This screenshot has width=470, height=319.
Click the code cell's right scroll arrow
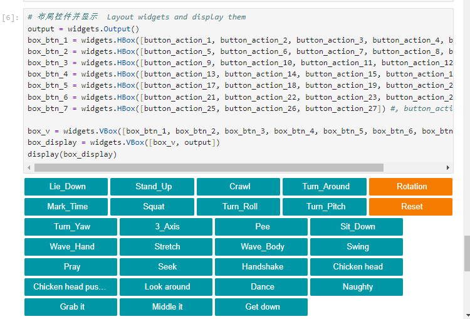click(448, 167)
